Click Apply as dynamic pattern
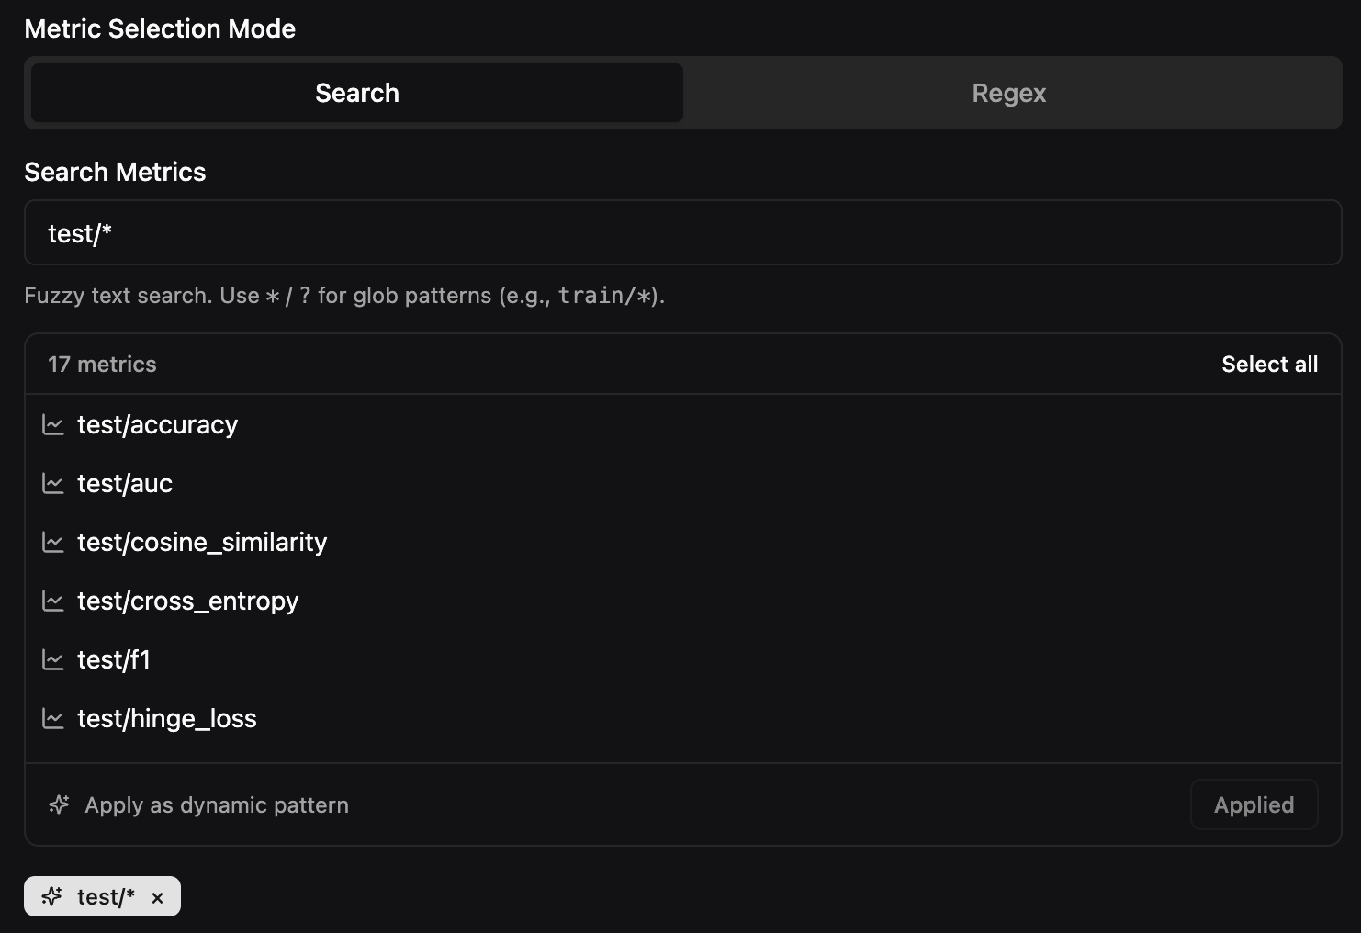The image size is (1361, 933). (x=217, y=804)
